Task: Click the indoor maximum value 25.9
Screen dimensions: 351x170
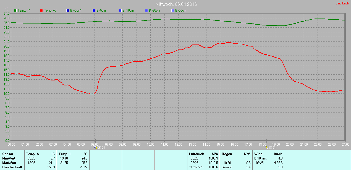Action: 85,163
